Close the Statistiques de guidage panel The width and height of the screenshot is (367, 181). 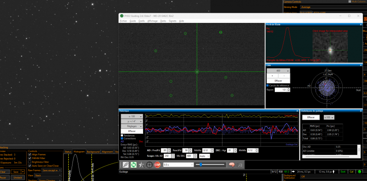pyautogui.click(x=361, y=111)
